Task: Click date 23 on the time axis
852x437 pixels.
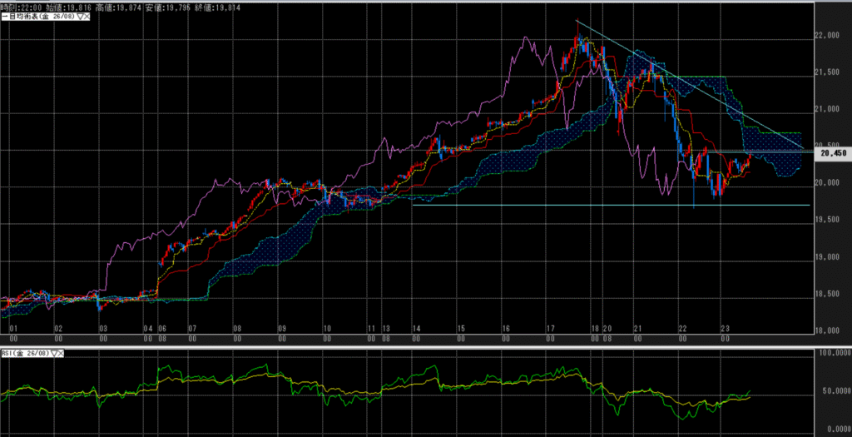Action: (x=726, y=330)
